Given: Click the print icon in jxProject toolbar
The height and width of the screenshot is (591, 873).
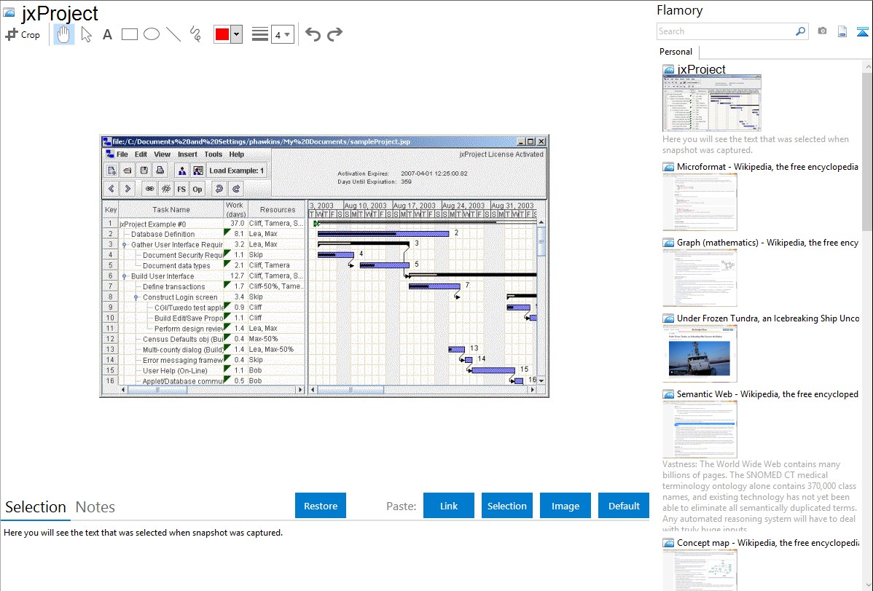Looking at the screenshot, I should click(x=160, y=171).
